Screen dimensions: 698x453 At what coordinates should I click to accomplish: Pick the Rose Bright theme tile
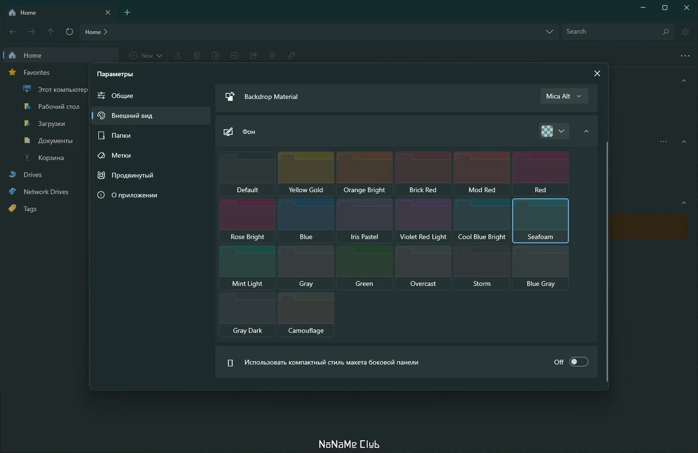[x=247, y=221]
